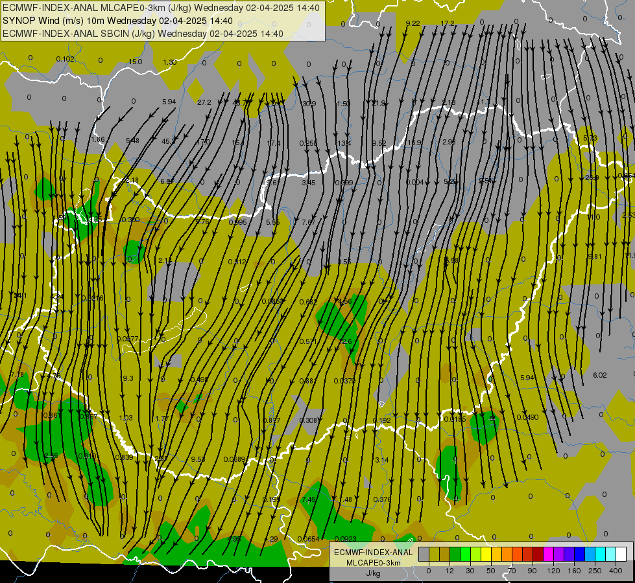This screenshot has height=583, width=635.
Task: Click the map value 4.29
Action: coord(271,540)
